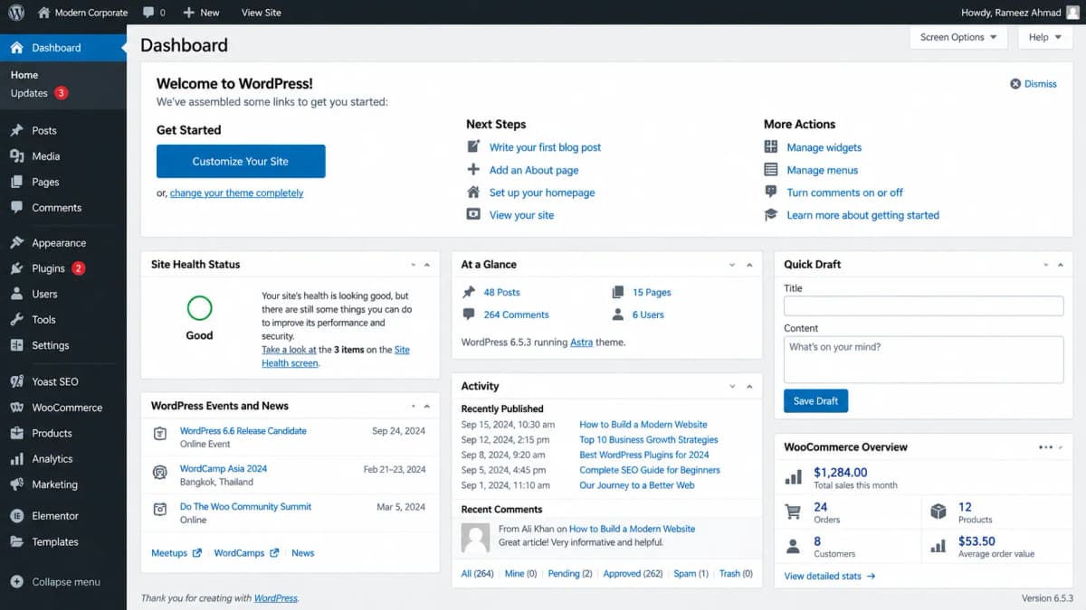Screen dimensions: 1086x610
Task: Open the Dashboard menu item
Action: click(63, 47)
